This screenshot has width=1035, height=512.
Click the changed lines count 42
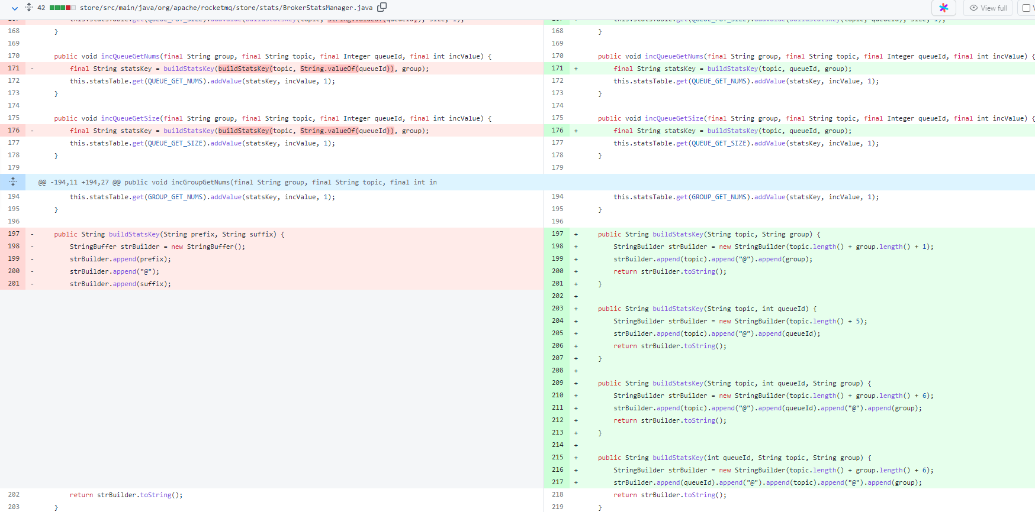pos(41,8)
